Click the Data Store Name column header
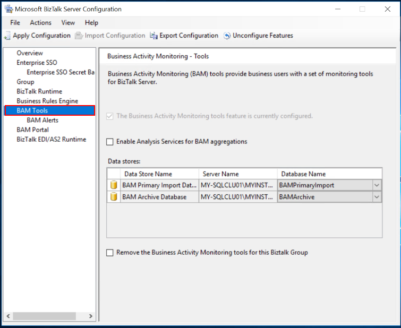The image size is (401, 328). (159, 174)
